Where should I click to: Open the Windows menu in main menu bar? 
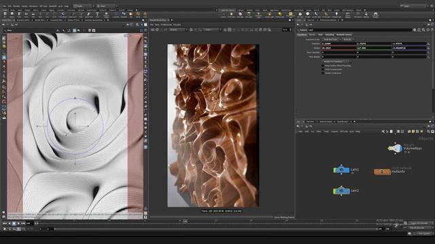[33, 6]
